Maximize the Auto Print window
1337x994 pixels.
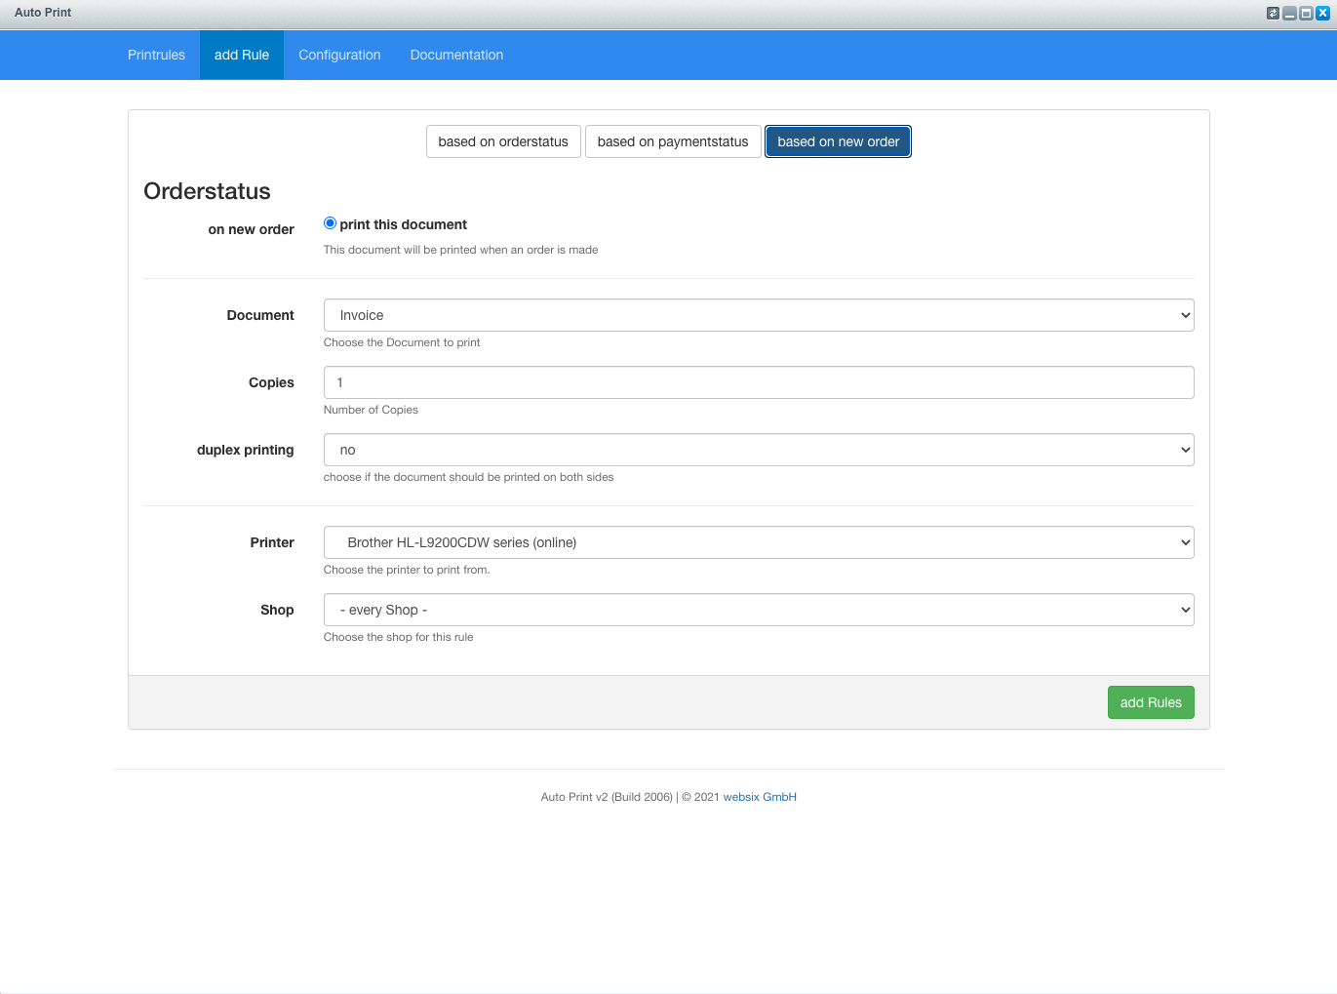point(1306,13)
